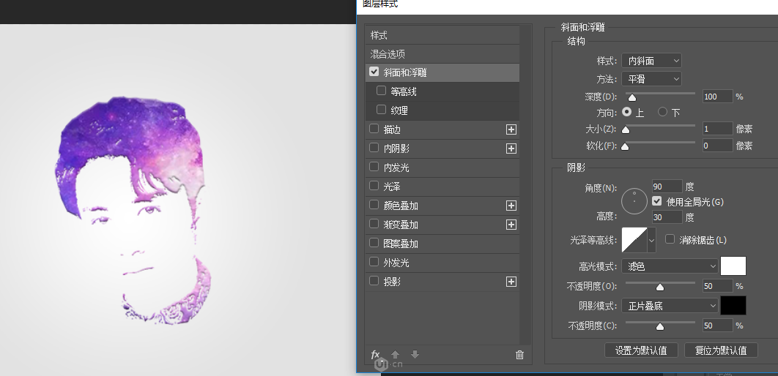The width and height of the screenshot is (778, 376).
Task: Click the 大小 value field
Action: [x=717, y=129]
